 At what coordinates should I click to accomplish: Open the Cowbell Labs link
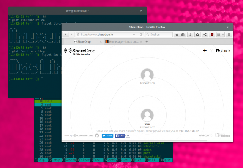click(x=83, y=136)
